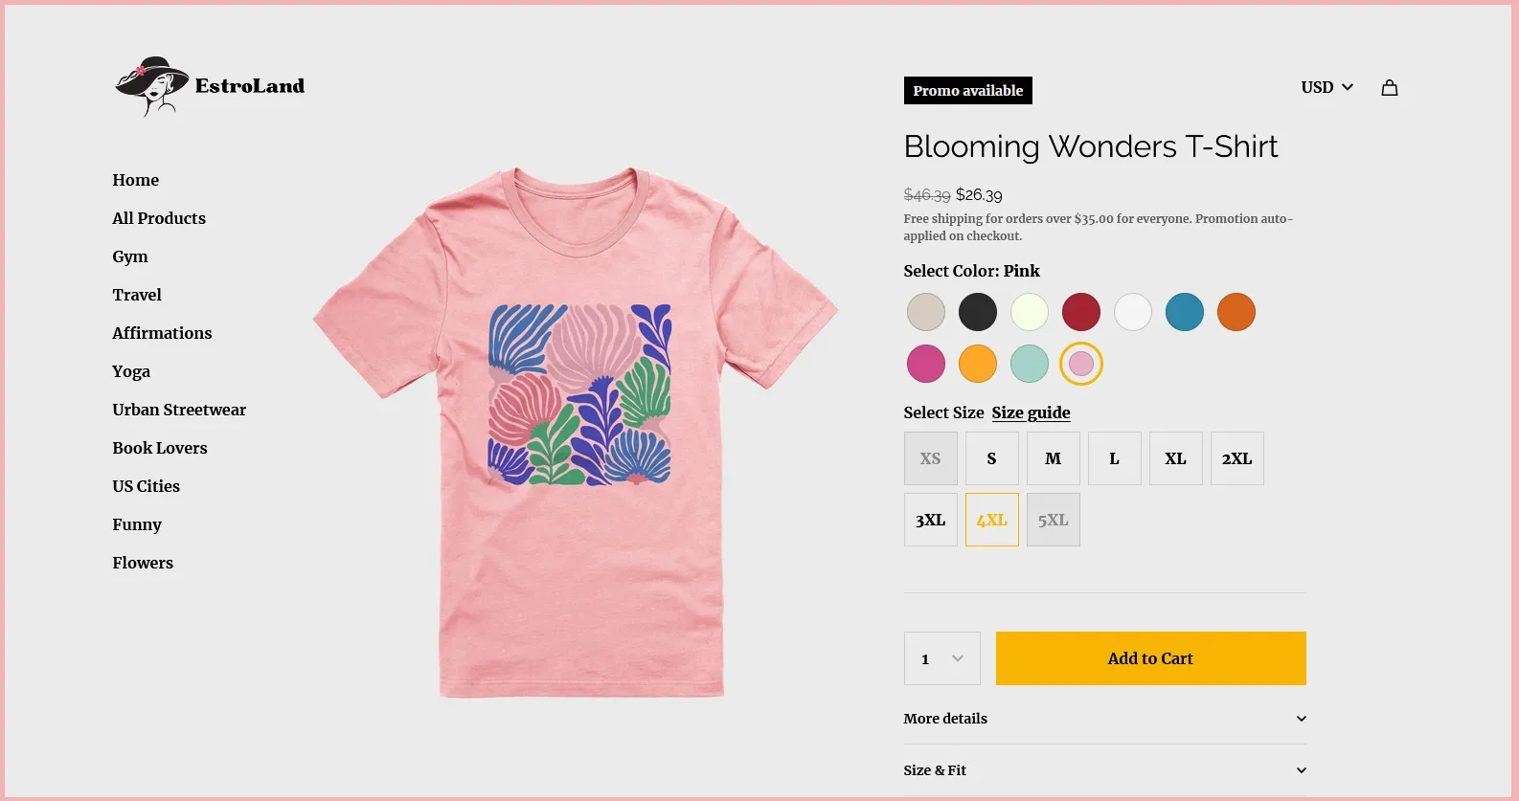Choose the magenta color swatch

926,364
